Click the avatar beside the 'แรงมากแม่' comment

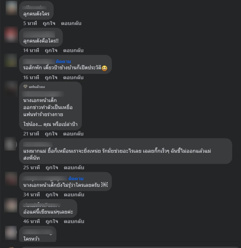[11, 144]
